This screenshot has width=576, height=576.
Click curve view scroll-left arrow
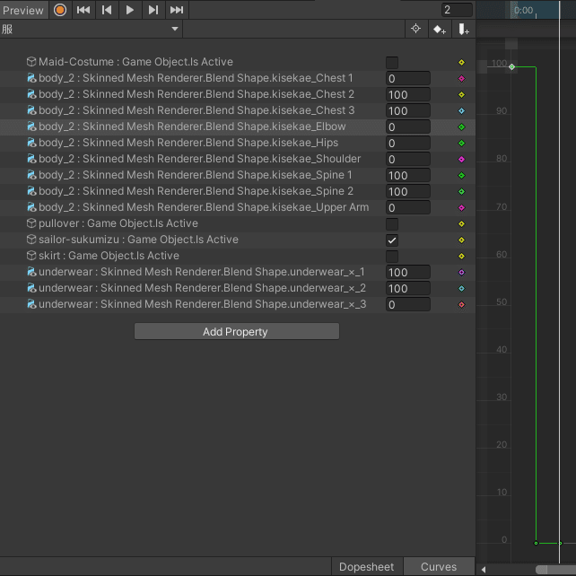(484, 570)
